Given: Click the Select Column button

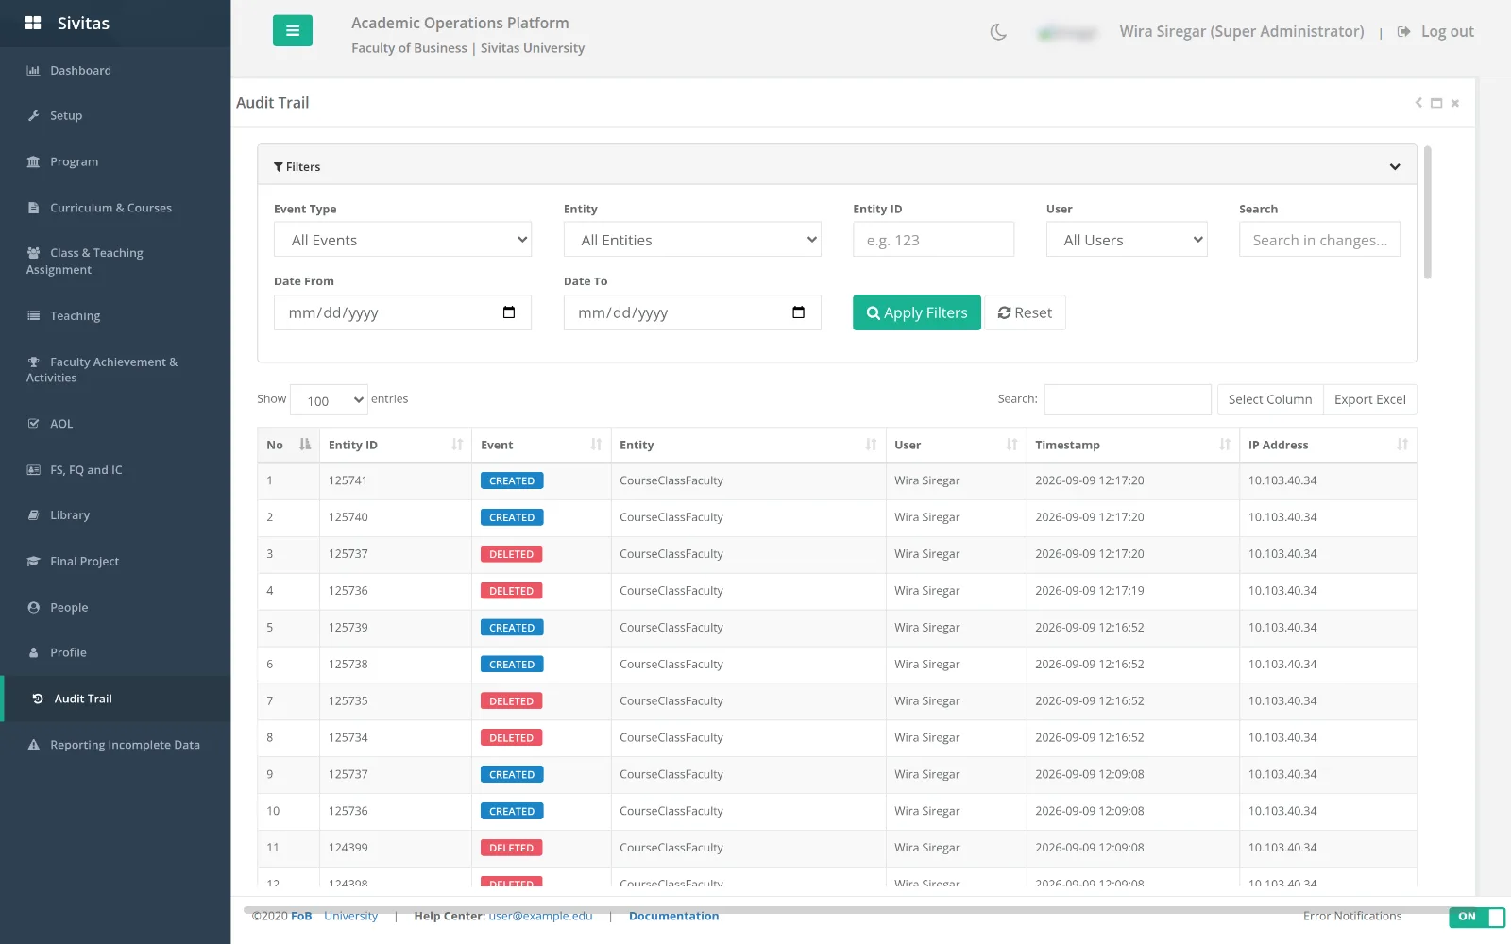Looking at the screenshot, I should pos(1270,400).
